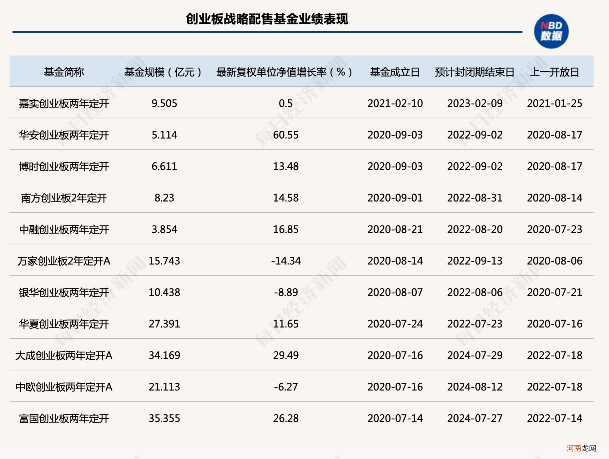The height and width of the screenshot is (459, 609).
Task: Click the closing end date 2023-02-09
Action: [x=475, y=103]
